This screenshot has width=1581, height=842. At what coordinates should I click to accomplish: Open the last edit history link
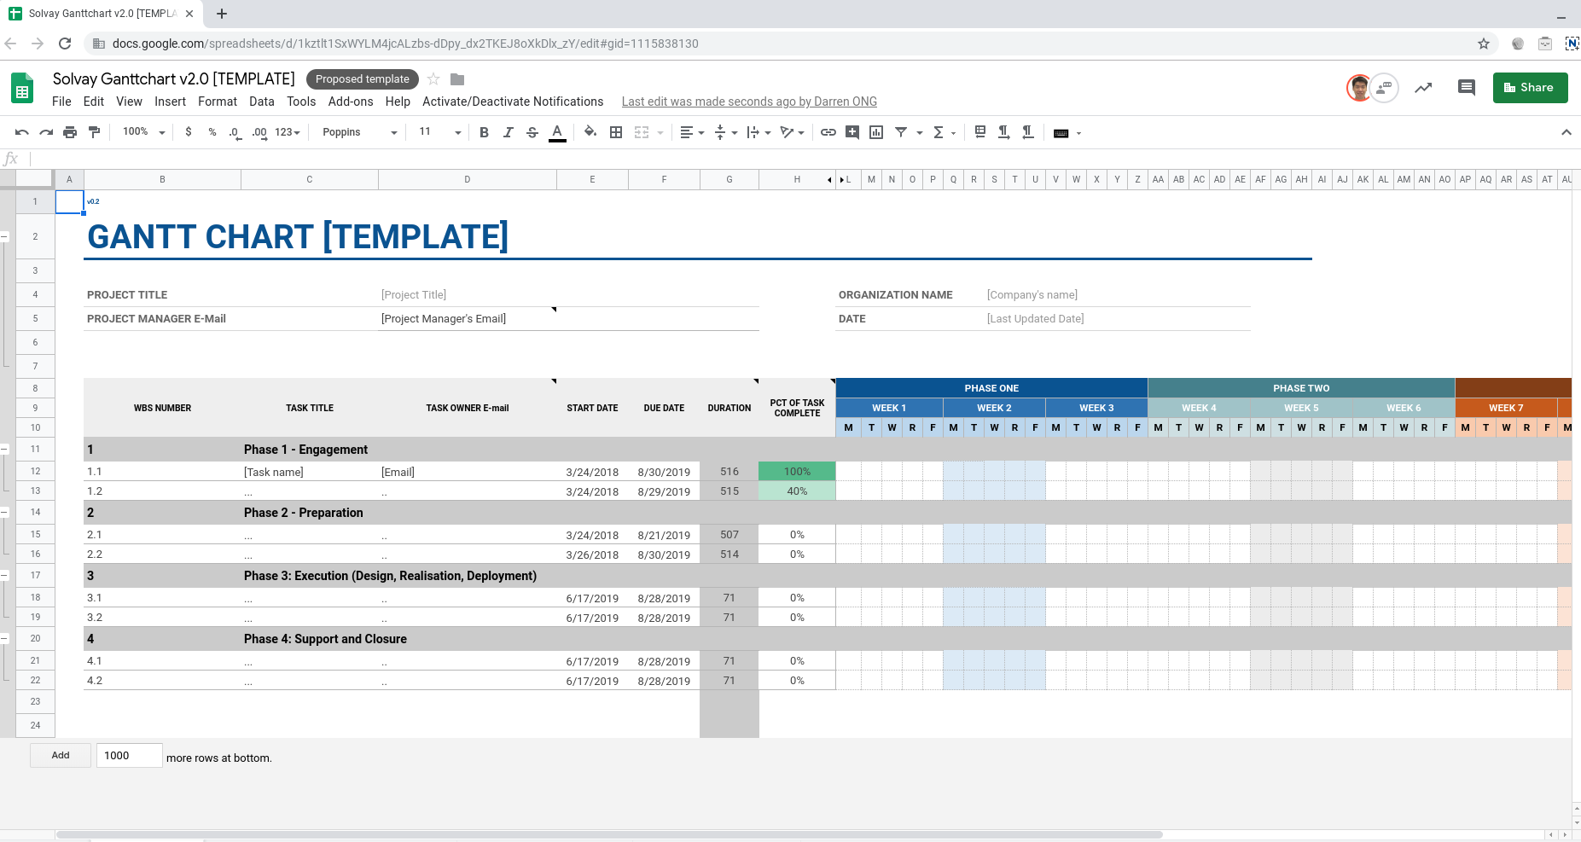pos(748,102)
